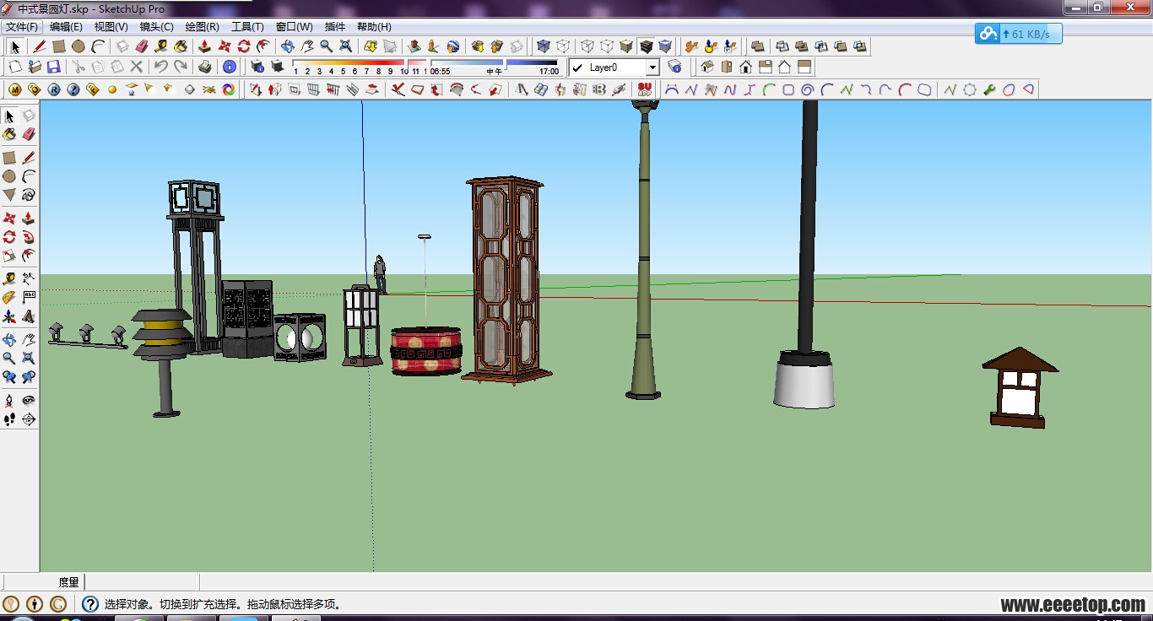Switch to Shaded face style
The height and width of the screenshot is (621, 1153).
point(626,46)
